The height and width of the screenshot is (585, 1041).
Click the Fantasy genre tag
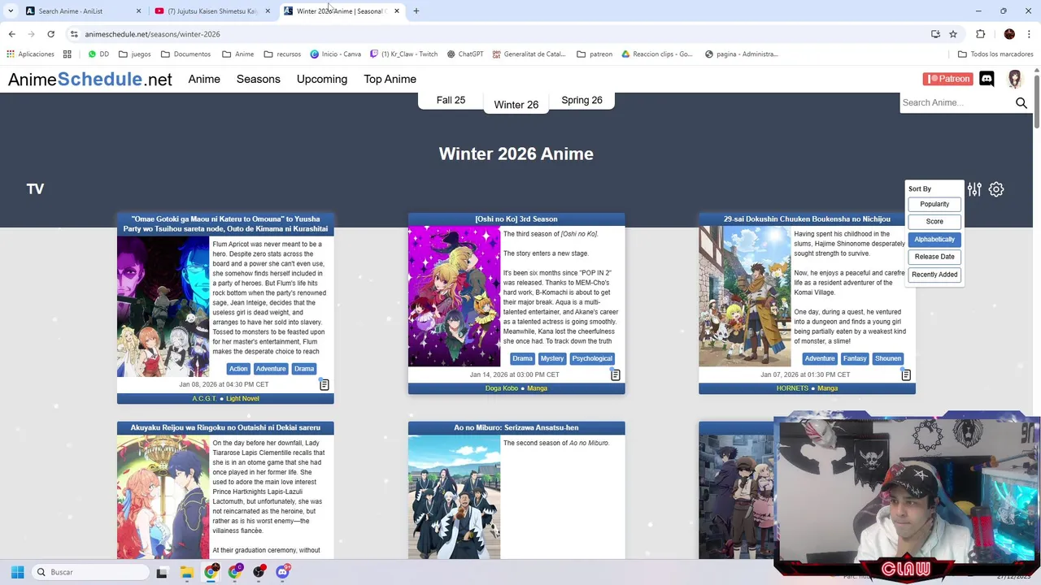point(855,358)
